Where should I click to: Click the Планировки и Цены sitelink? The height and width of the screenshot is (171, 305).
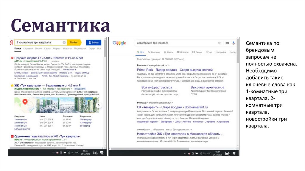[x=170, y=122]
